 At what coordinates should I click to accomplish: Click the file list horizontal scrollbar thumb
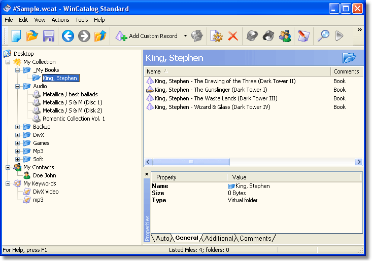[191, 162]
